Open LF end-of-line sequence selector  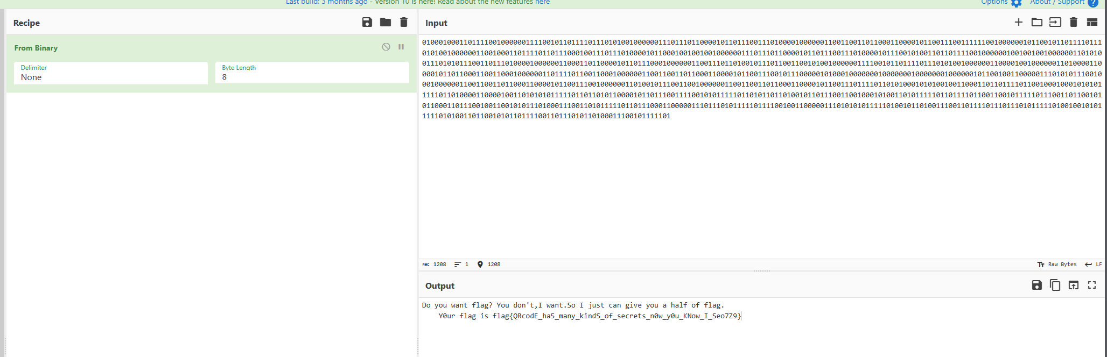click(x=1093, y=265)
